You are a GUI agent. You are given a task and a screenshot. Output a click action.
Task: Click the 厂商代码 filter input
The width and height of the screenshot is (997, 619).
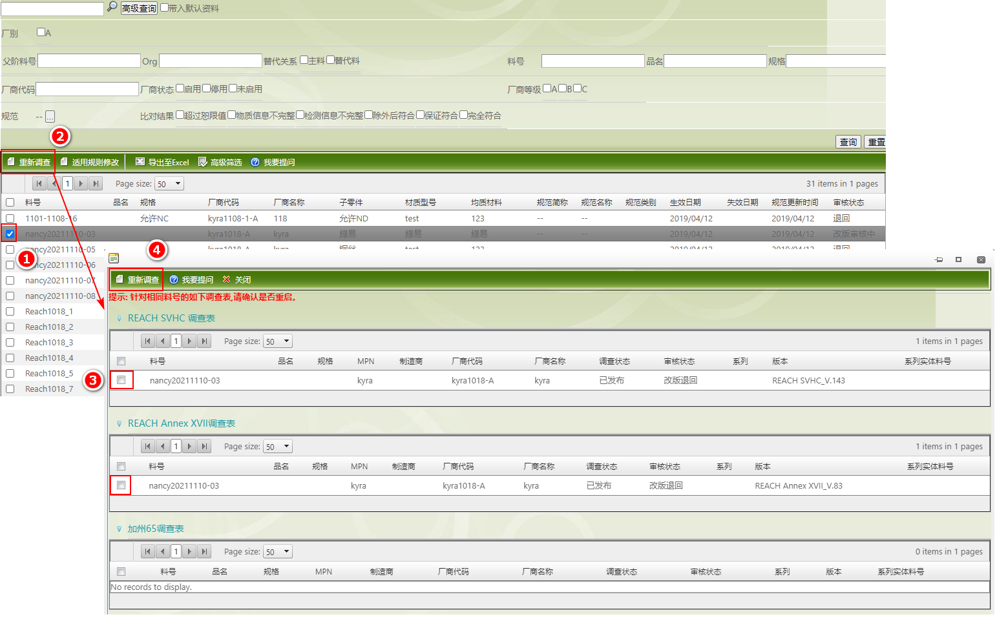click(87, 89)
